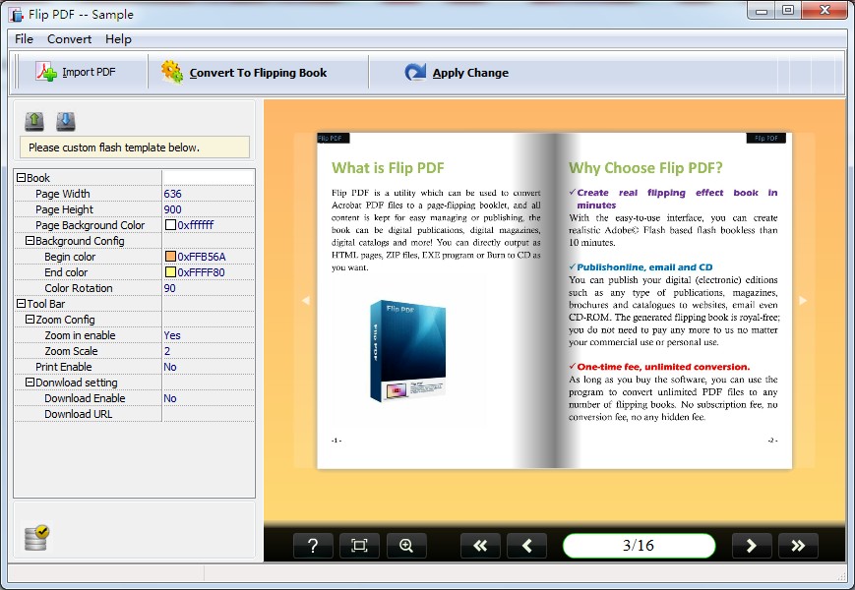Select the Color Rotation row label
Viewport: 855px width, 590px height.
point(79,288)
